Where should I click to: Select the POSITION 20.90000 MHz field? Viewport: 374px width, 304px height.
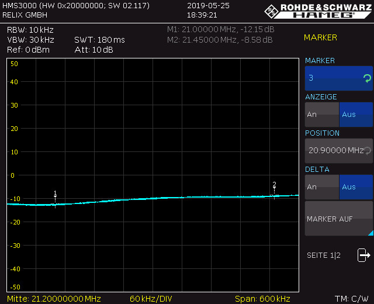tap(339, 151)
